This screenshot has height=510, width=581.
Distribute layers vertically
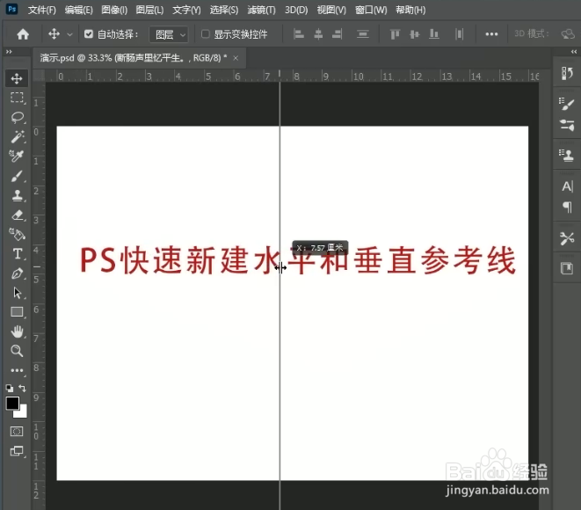(x=362, y=34)
